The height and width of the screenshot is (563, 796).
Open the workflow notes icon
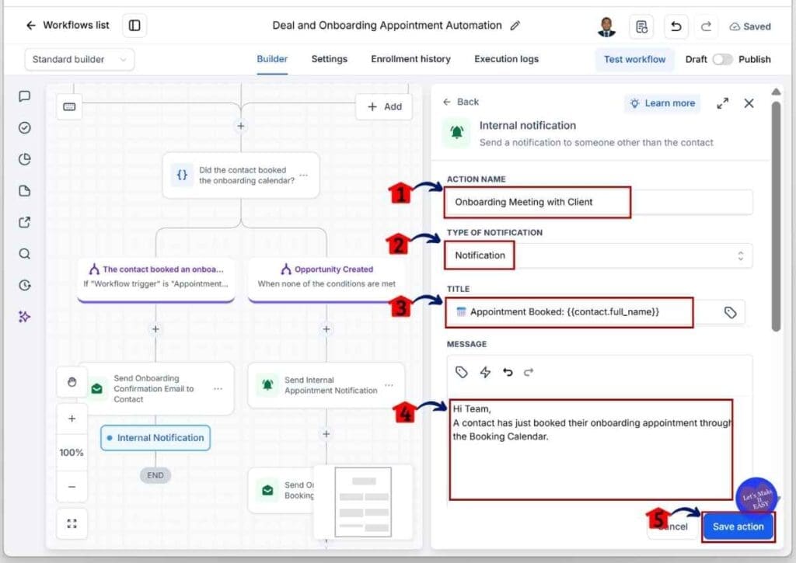pyautogui.click(x=641, y=26)
